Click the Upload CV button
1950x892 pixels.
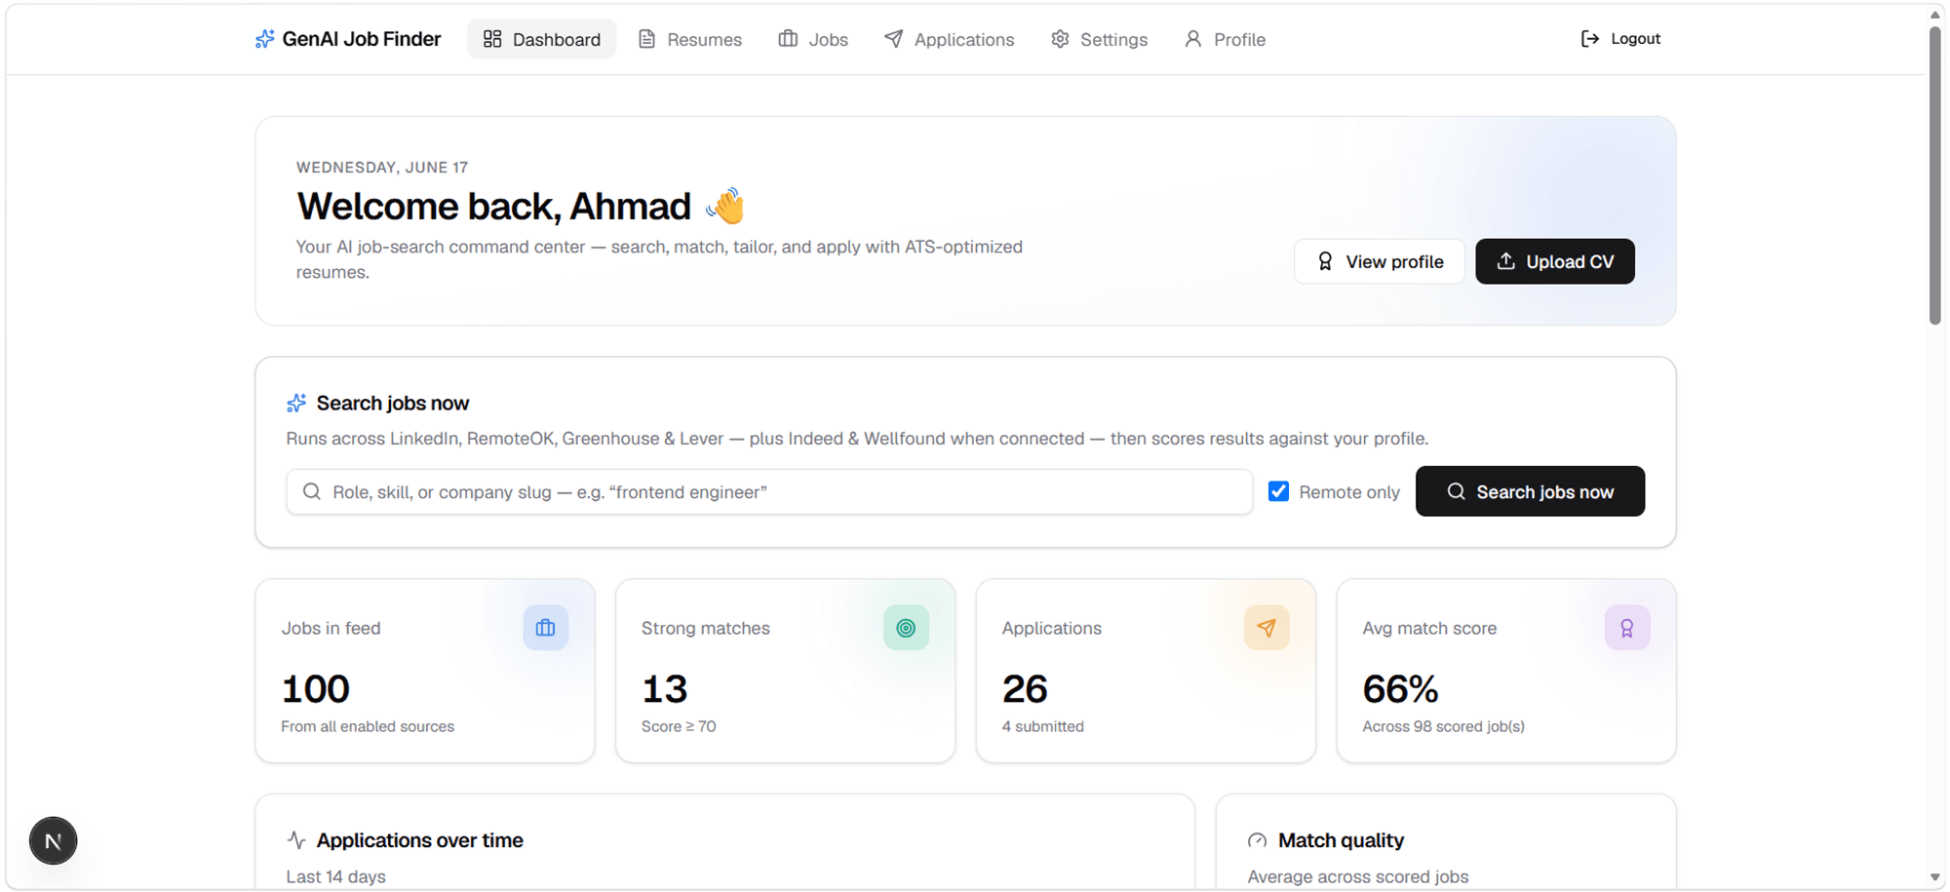1555,261
